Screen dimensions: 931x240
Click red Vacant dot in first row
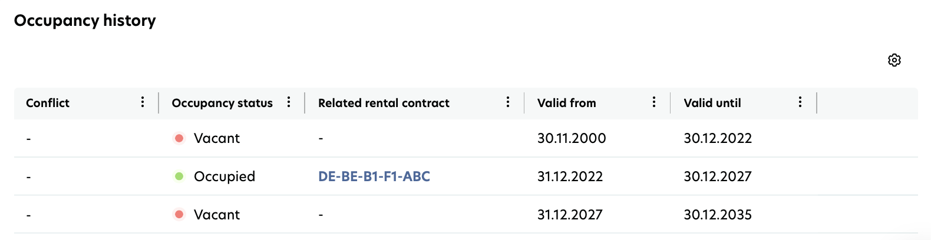[179, 138]
